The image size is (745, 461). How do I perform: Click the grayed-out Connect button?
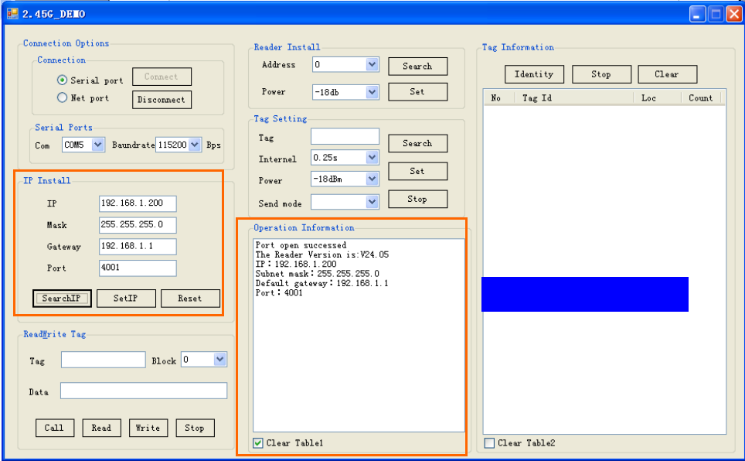(162, 77)
